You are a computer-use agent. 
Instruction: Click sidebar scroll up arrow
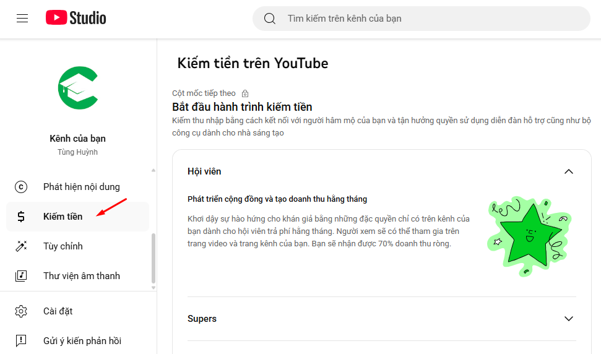153,170
